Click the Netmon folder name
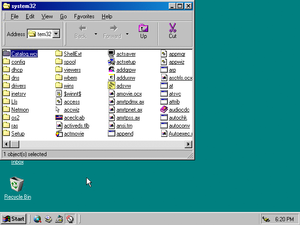Image resolution: width=300 pixels, height=225 pixels. pyautogui.click(x=20, y=110)
